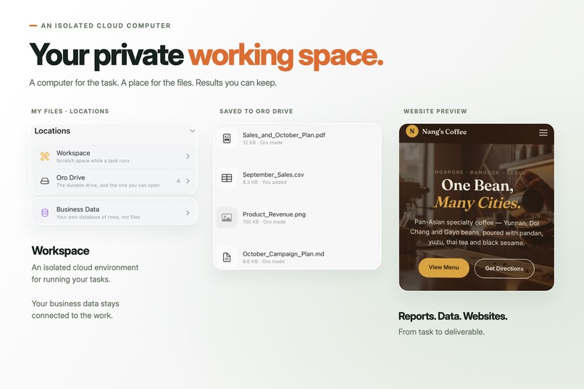
Task: Click the Nang's Coffee round N logo
Action: pyautogui.click(x=412, y=131)
